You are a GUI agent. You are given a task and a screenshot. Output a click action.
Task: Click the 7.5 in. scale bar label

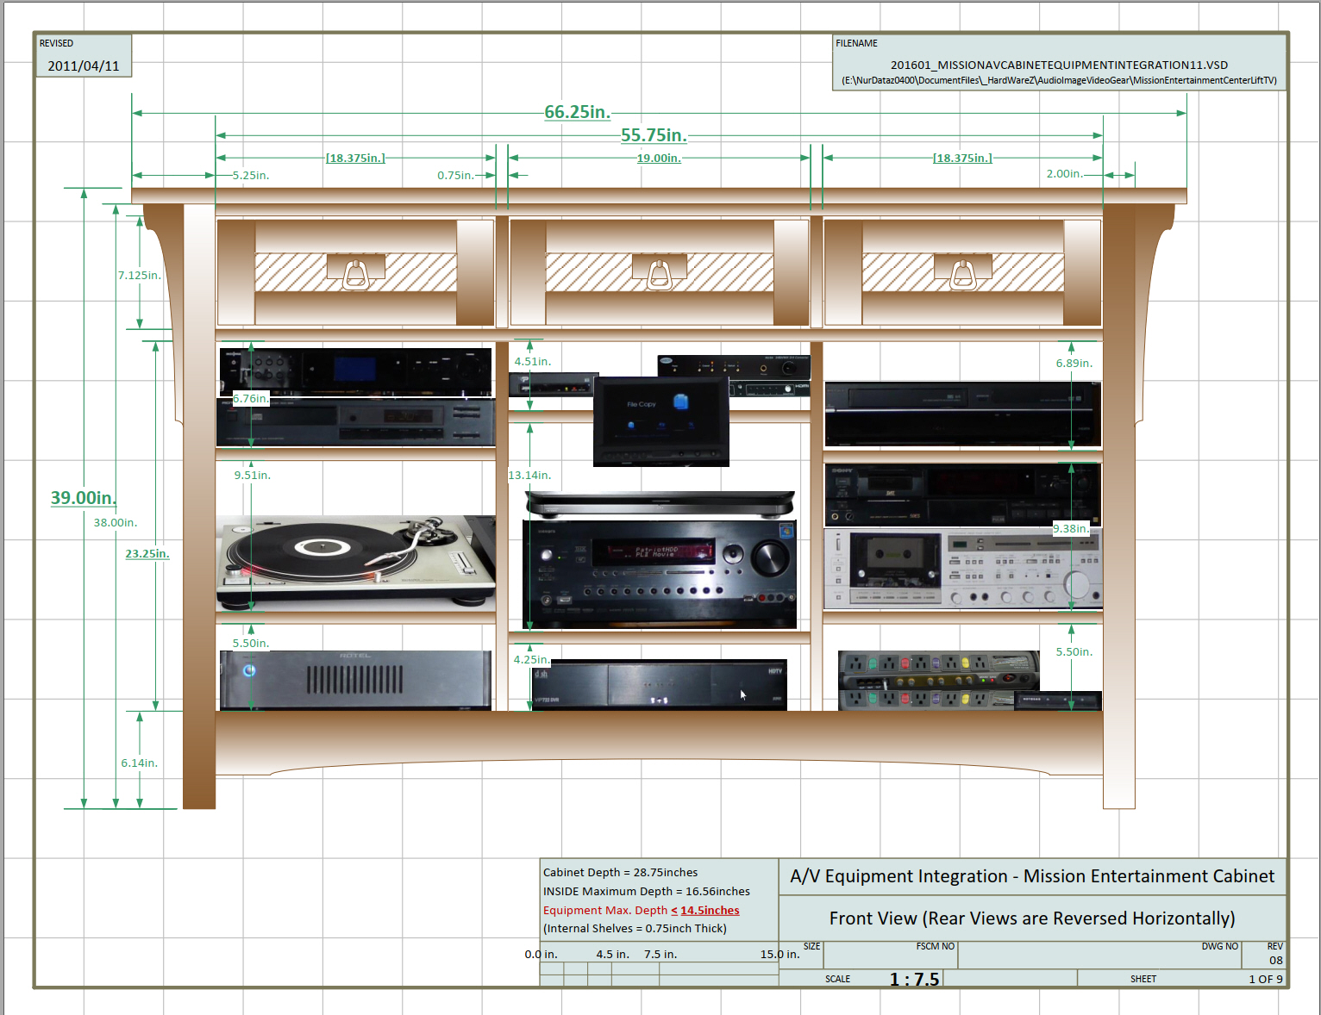660,954
